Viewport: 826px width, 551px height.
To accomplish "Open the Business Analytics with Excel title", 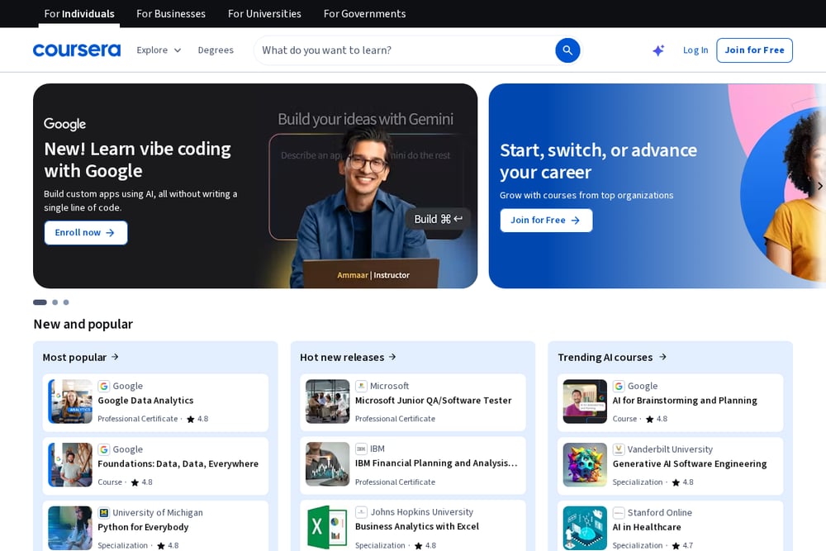I will pyautogui.click(x=416, y=526).
